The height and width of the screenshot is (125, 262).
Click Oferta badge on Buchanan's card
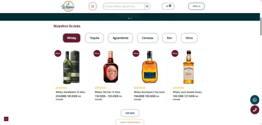pyautogui.click(x=136, y=53)
